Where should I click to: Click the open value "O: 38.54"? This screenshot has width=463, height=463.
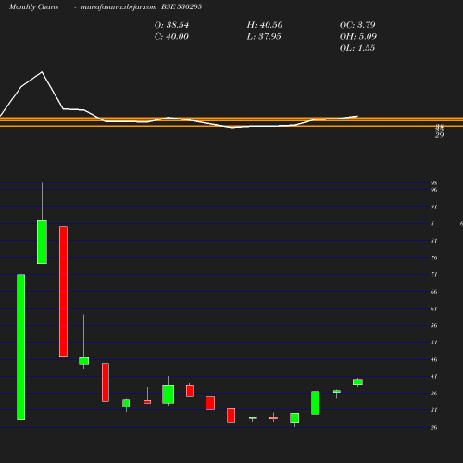[171, 25]
